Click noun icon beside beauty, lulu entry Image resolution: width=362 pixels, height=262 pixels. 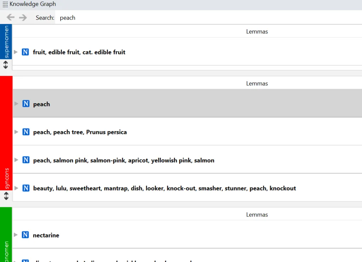pos(26,188)
